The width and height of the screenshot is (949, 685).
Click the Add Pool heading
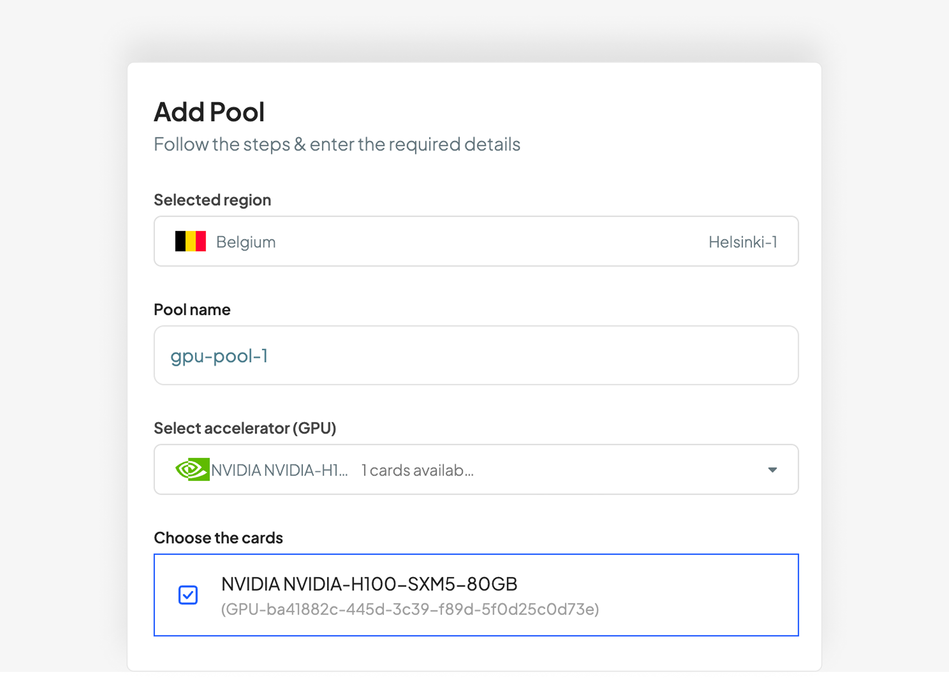click(x=209, y=112)
